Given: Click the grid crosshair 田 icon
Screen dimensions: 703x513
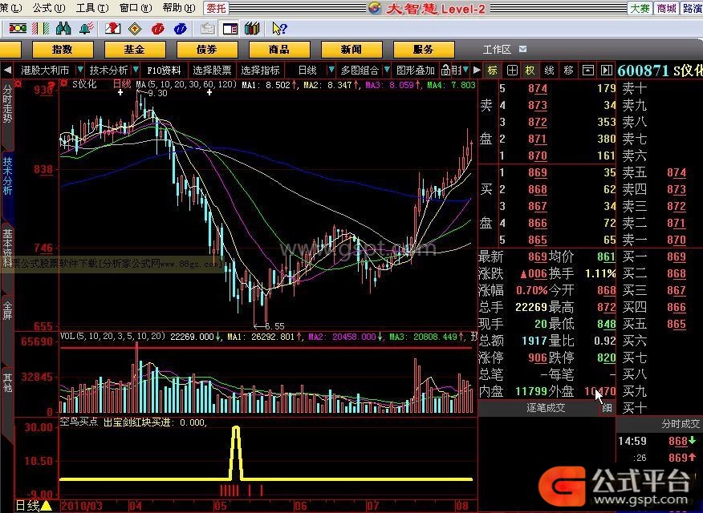Looking at the screenshot, I should [512, 71].
